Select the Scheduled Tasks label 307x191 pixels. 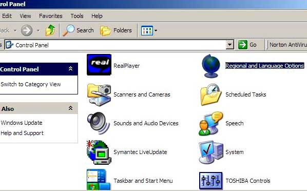[x=246, y=94]
